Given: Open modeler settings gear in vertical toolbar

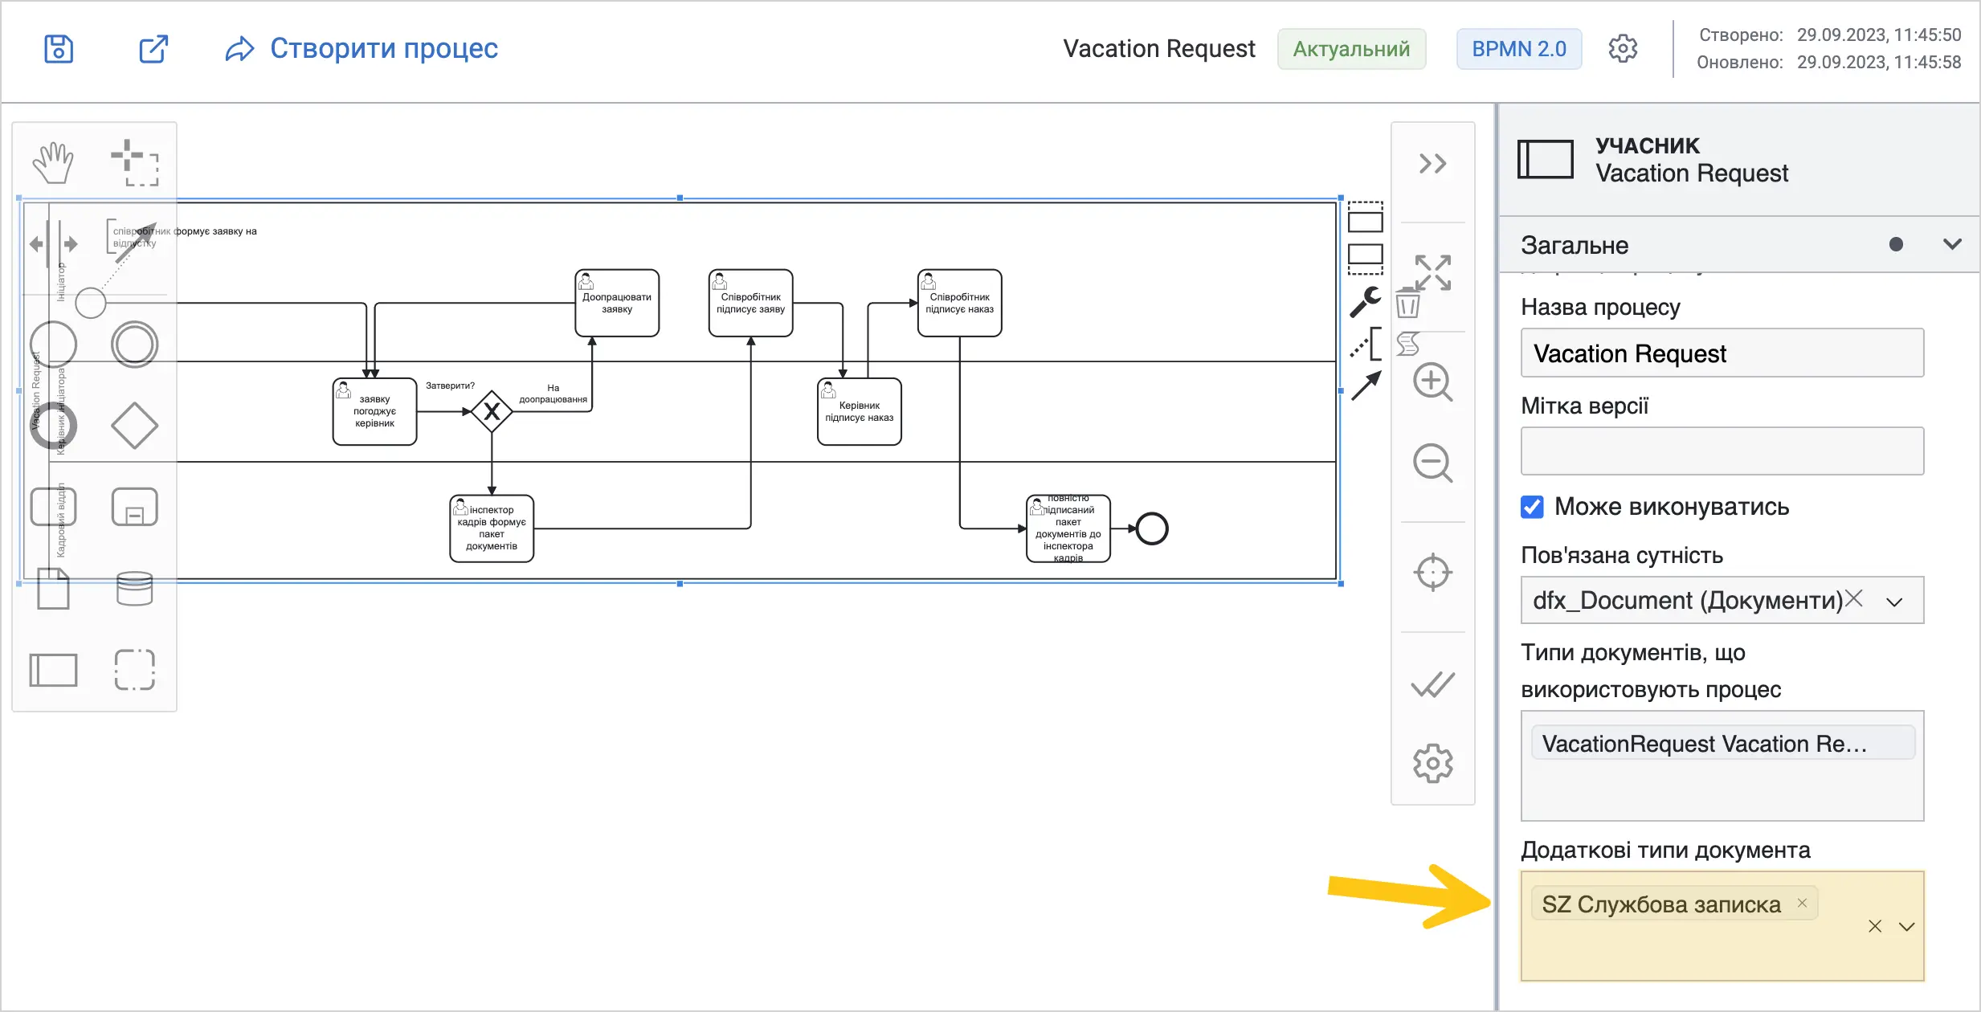Looking at the screenshot, I should (x=1432, y=763).
